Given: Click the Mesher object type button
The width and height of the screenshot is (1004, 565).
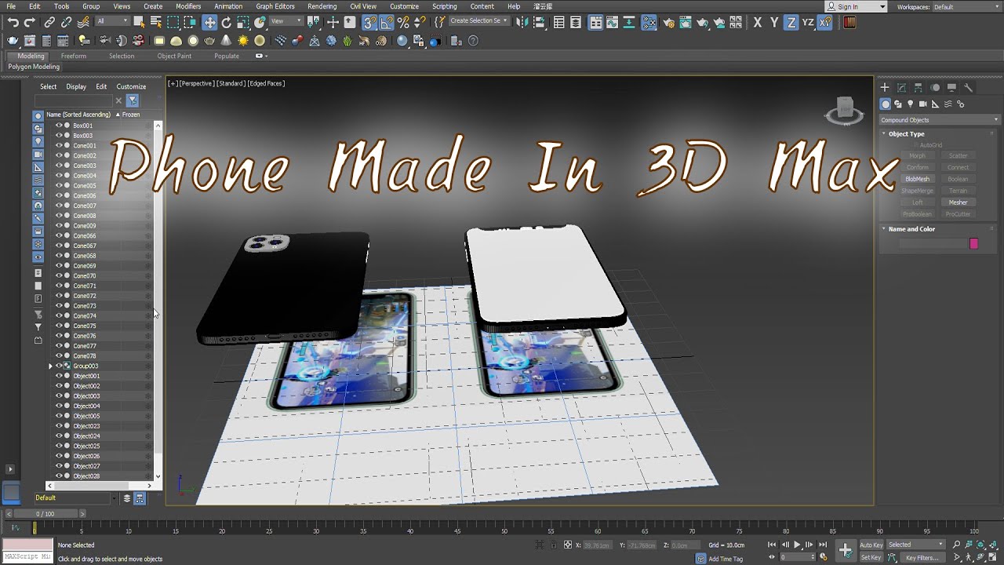Looking at the screenshot, I should (958, 202).
